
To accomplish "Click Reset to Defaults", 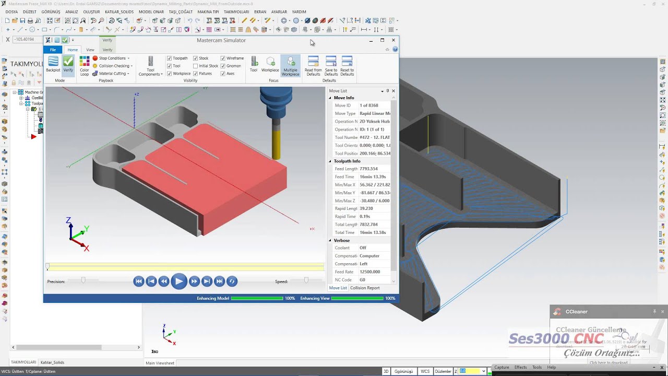I will pos(347,66).
